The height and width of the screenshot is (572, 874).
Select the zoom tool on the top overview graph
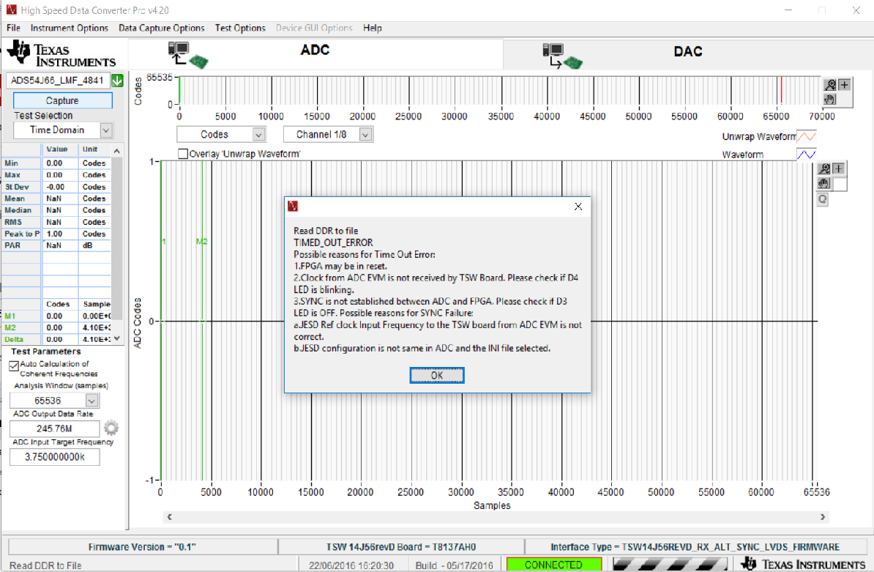click(831, 85)
